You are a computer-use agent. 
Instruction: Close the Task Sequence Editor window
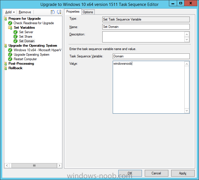point(191,3)
